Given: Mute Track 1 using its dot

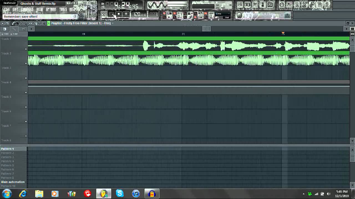Looking at the screenshot, I should [26, 49].
